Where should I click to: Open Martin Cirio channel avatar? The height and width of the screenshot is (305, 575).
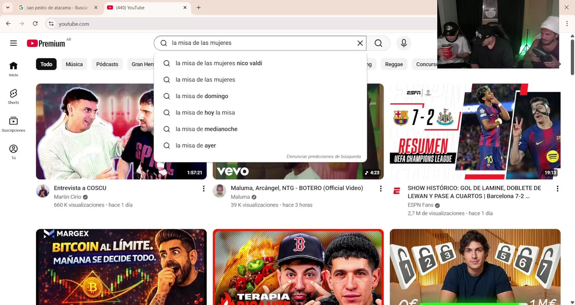pos(43,191)
